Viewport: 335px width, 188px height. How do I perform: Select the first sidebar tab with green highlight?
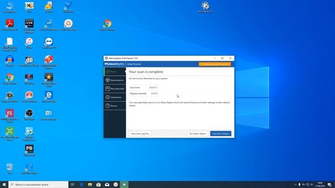coord(115,72)
